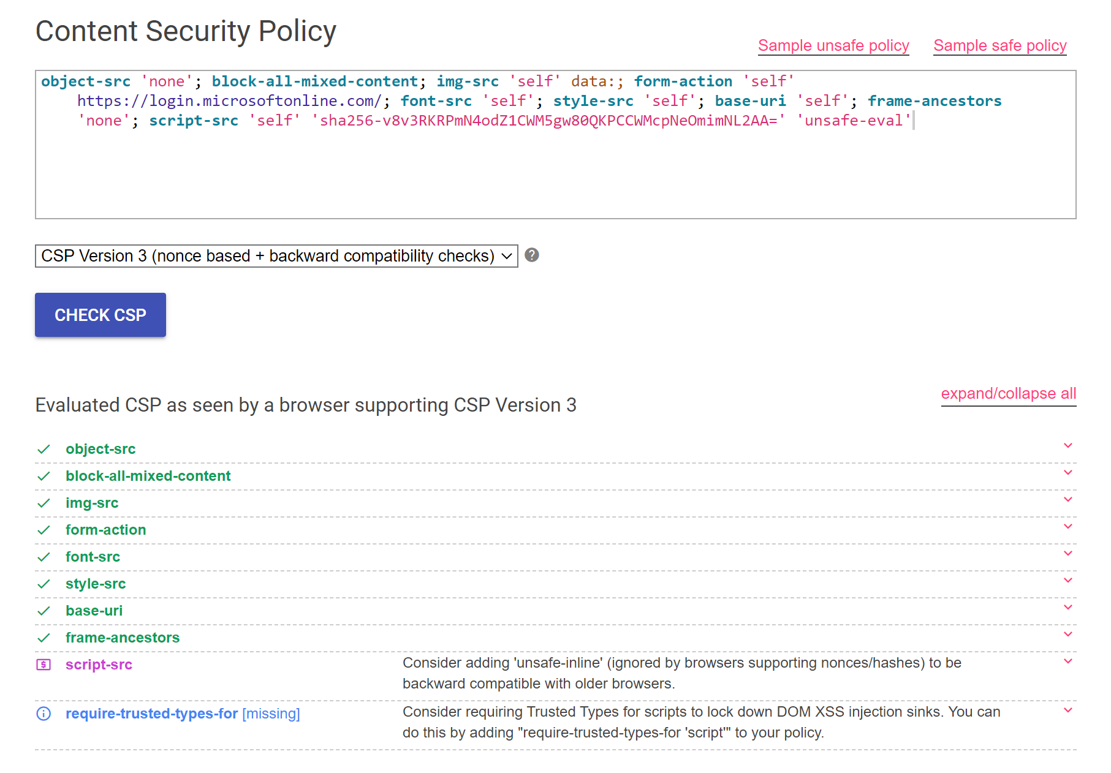Click the checkmark icon beside base-uri
Image resolution: width=1111 pixels, height=773 pixels.
coord(44,611)
